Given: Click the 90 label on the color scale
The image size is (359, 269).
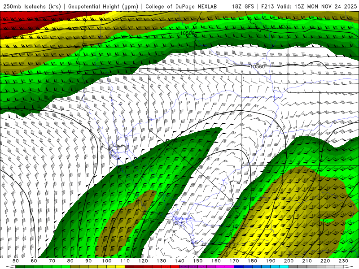Looking at the screenshot, I should pyautogui.click(x=88, y=261).
